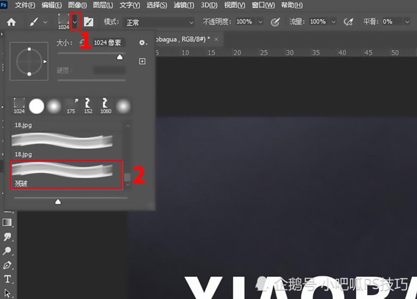Open the 选择(S) menu
417x299 pixels.
pyautogui.click(x=157, y=5)
